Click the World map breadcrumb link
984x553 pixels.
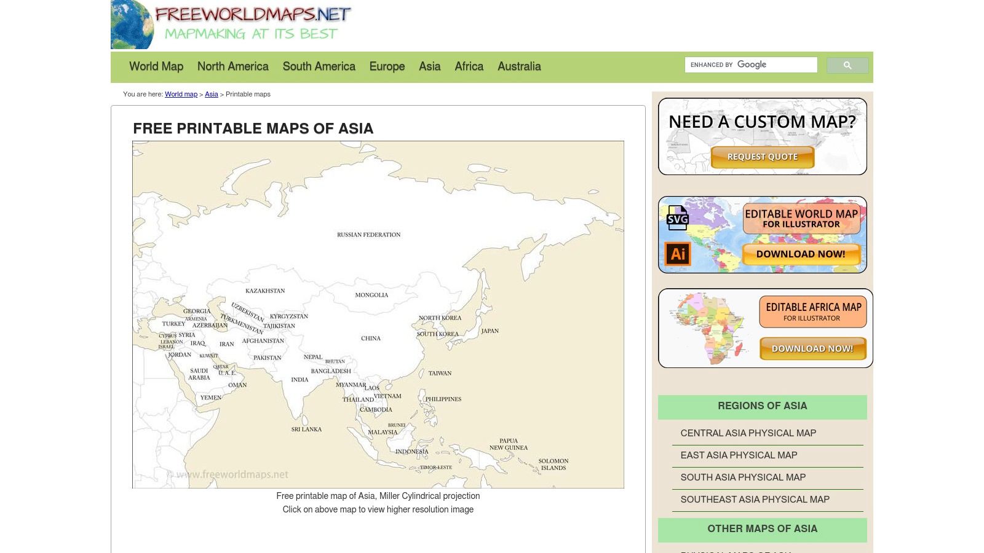coord(181,95)
